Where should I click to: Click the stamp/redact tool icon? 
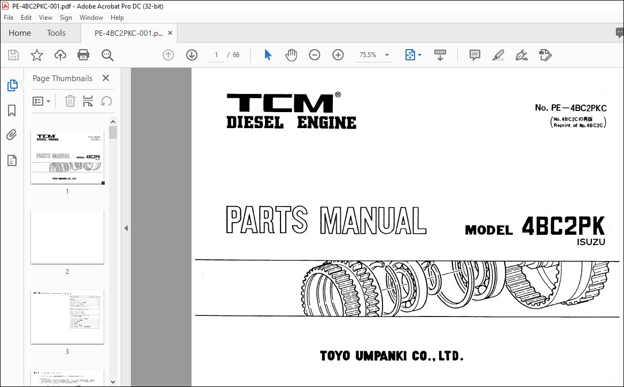[x=545, y=55]
